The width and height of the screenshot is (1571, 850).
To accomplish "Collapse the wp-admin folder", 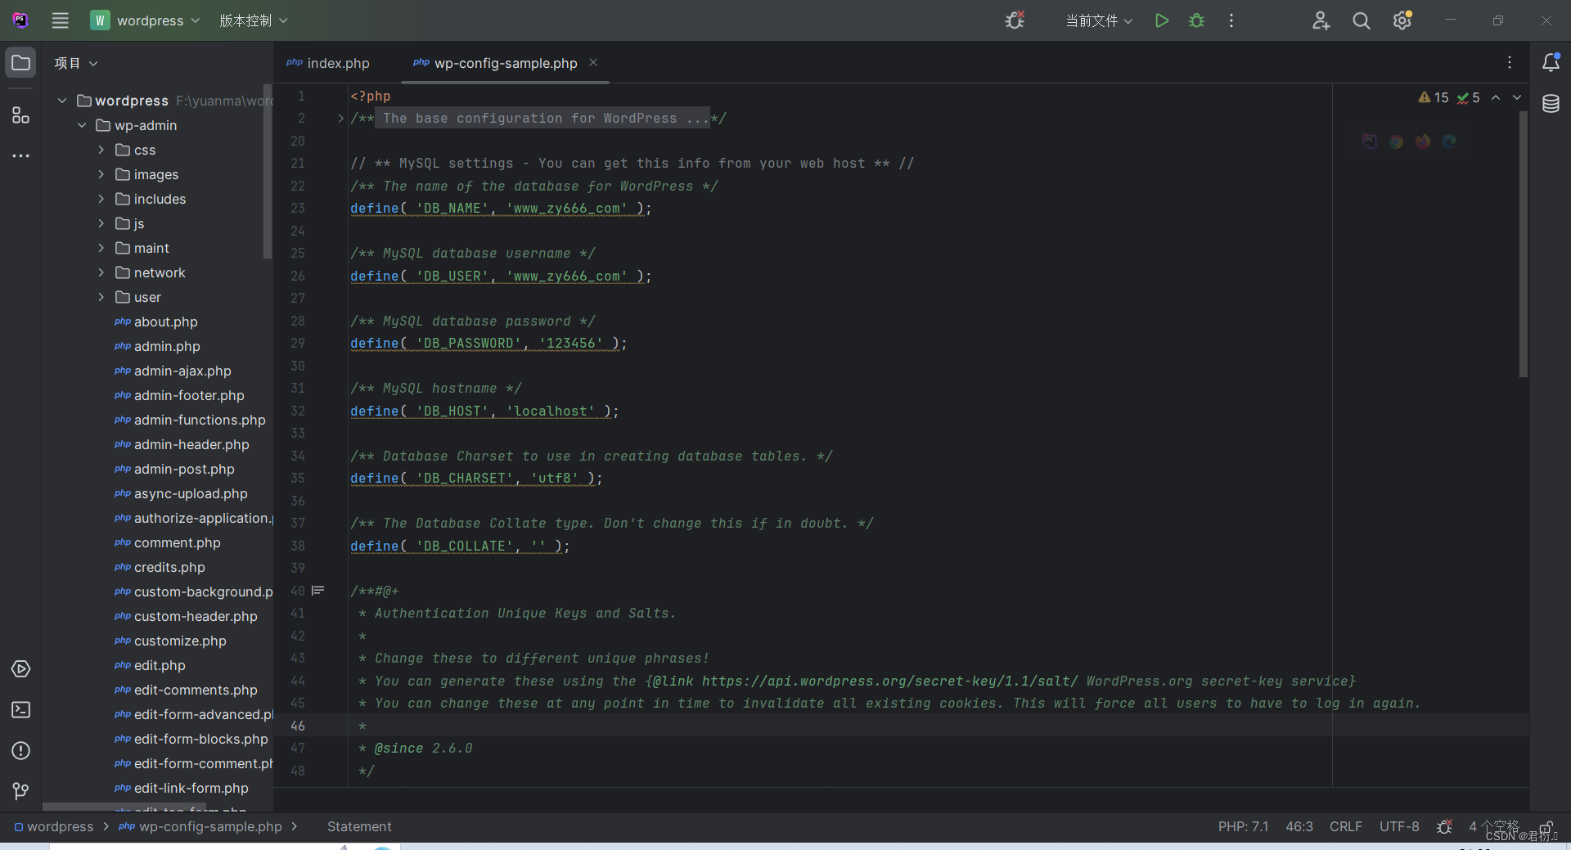I will point(82,125).
